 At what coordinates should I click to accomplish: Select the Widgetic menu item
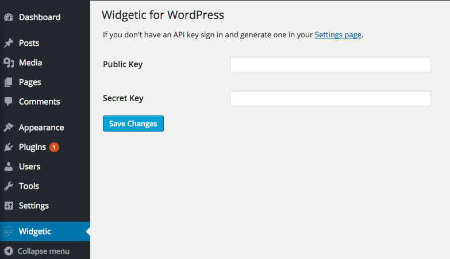coord(35,231)
